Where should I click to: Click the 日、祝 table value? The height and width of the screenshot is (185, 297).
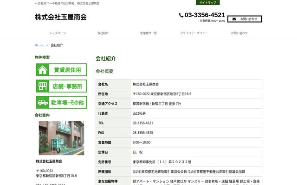(137, 152)
